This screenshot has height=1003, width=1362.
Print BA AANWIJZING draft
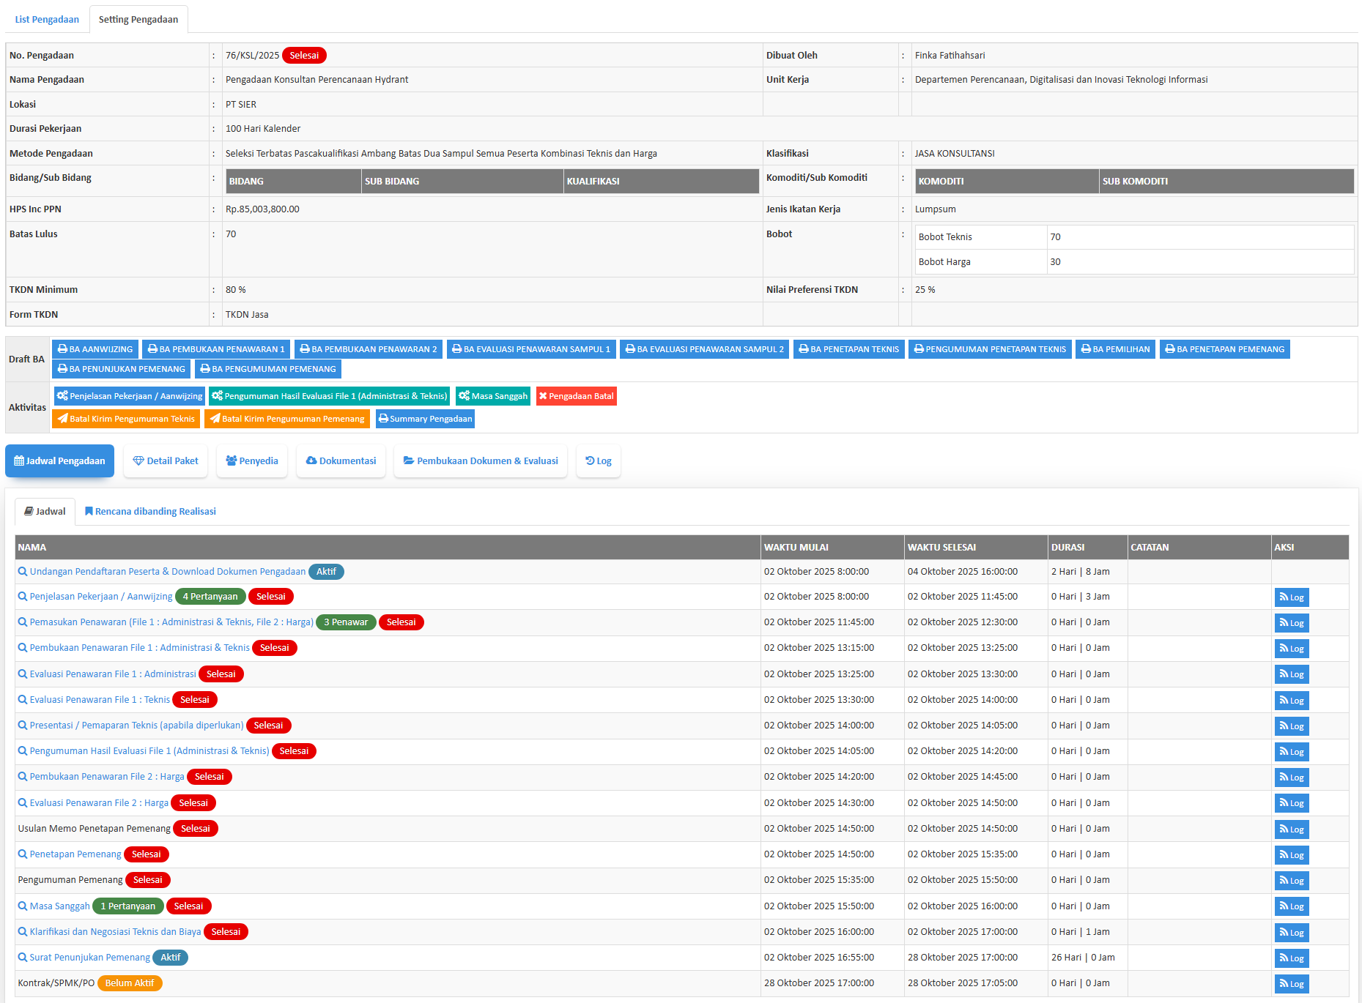pos(95,349)
